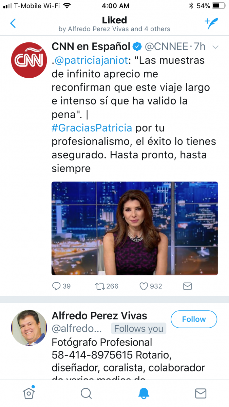This screenshot has height=407, width=229.
Task: Open Alfredo Perez Vivas name link
Action: [99, 316]
